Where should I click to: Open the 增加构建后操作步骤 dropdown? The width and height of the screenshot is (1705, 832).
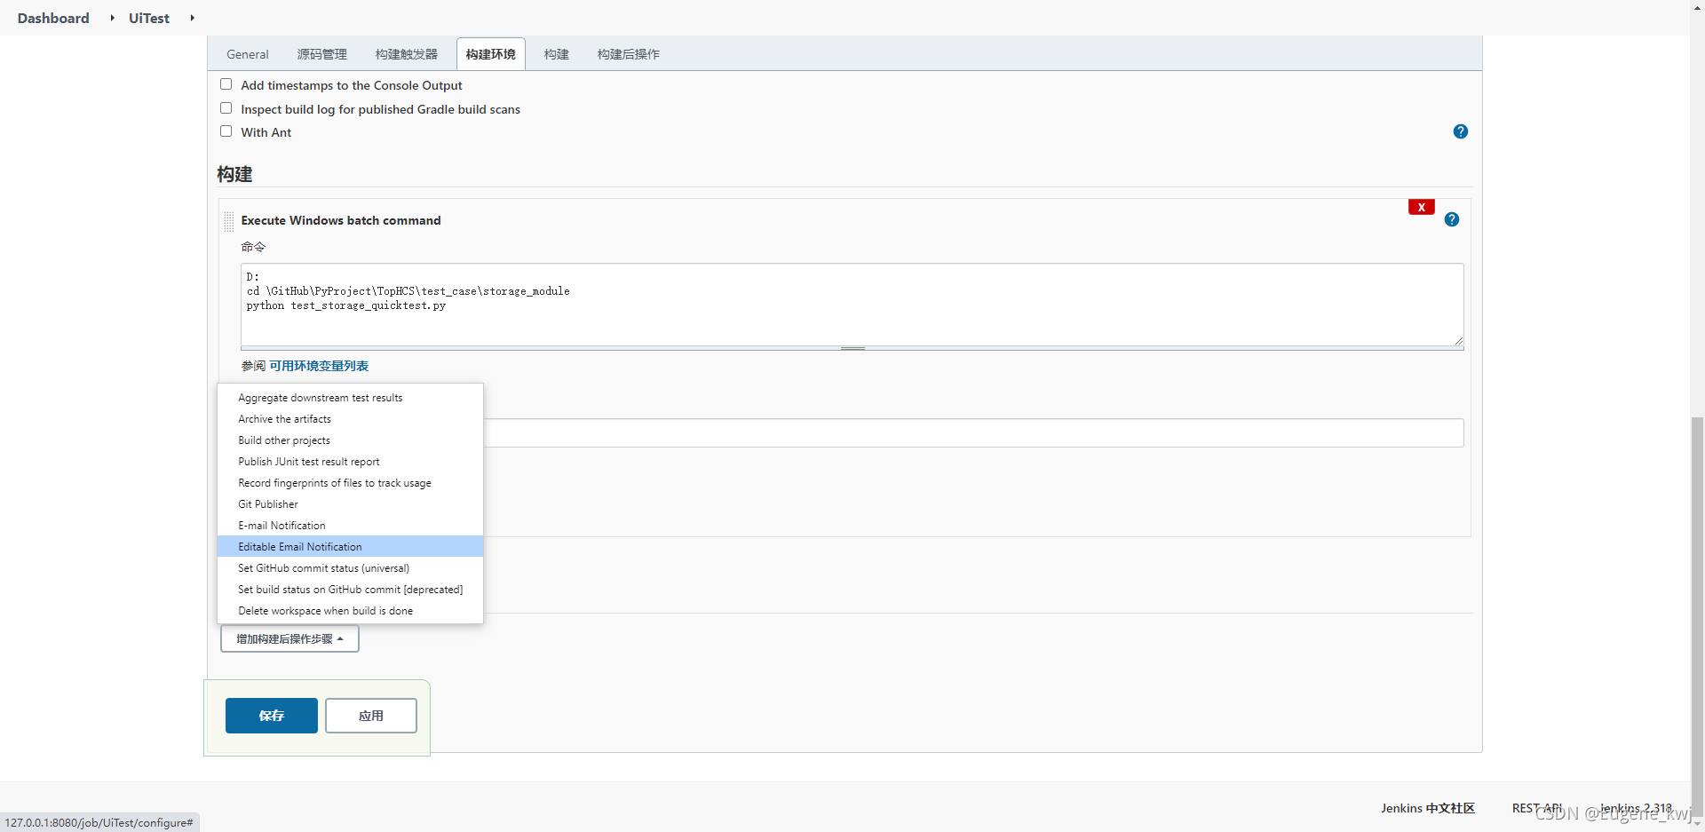[x=289, y=638]
